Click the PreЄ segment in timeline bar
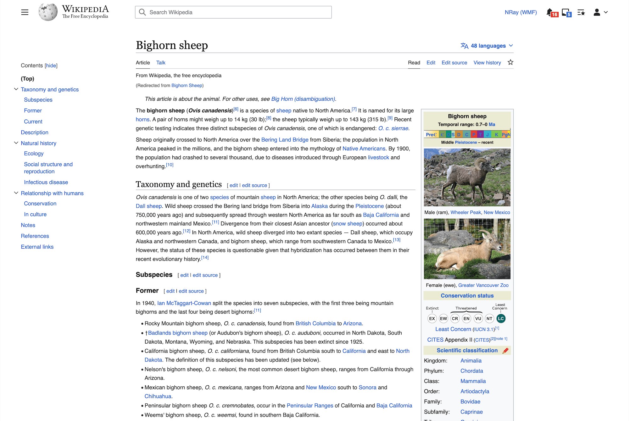 click(431, 135)
